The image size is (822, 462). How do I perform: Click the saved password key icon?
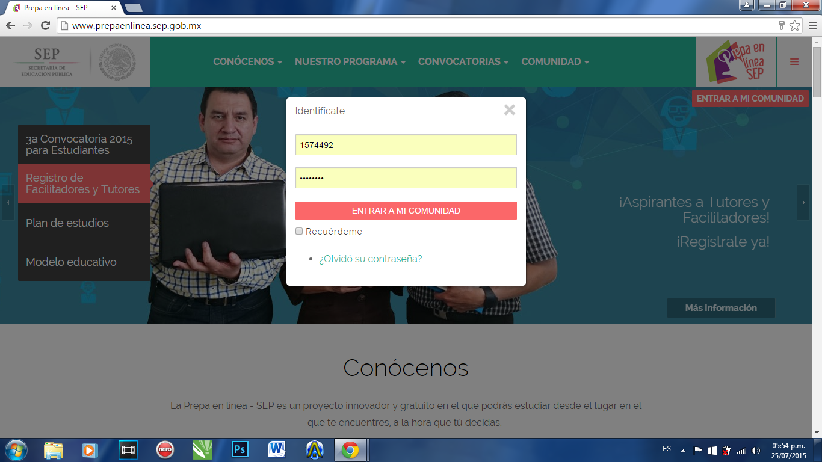pos(782,25)
